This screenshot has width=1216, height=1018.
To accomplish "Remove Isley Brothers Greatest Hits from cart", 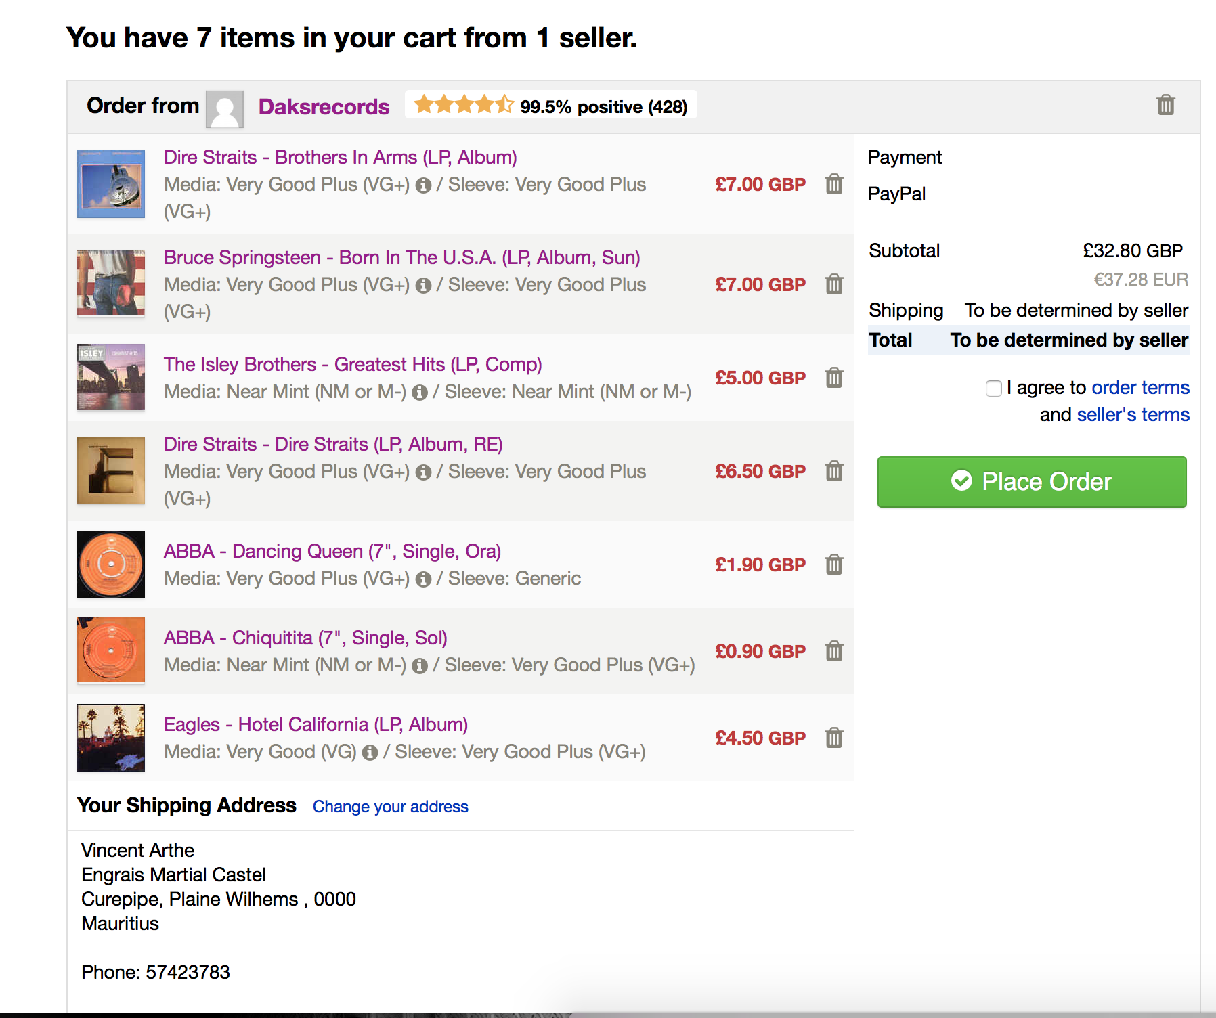I will 834,378.
